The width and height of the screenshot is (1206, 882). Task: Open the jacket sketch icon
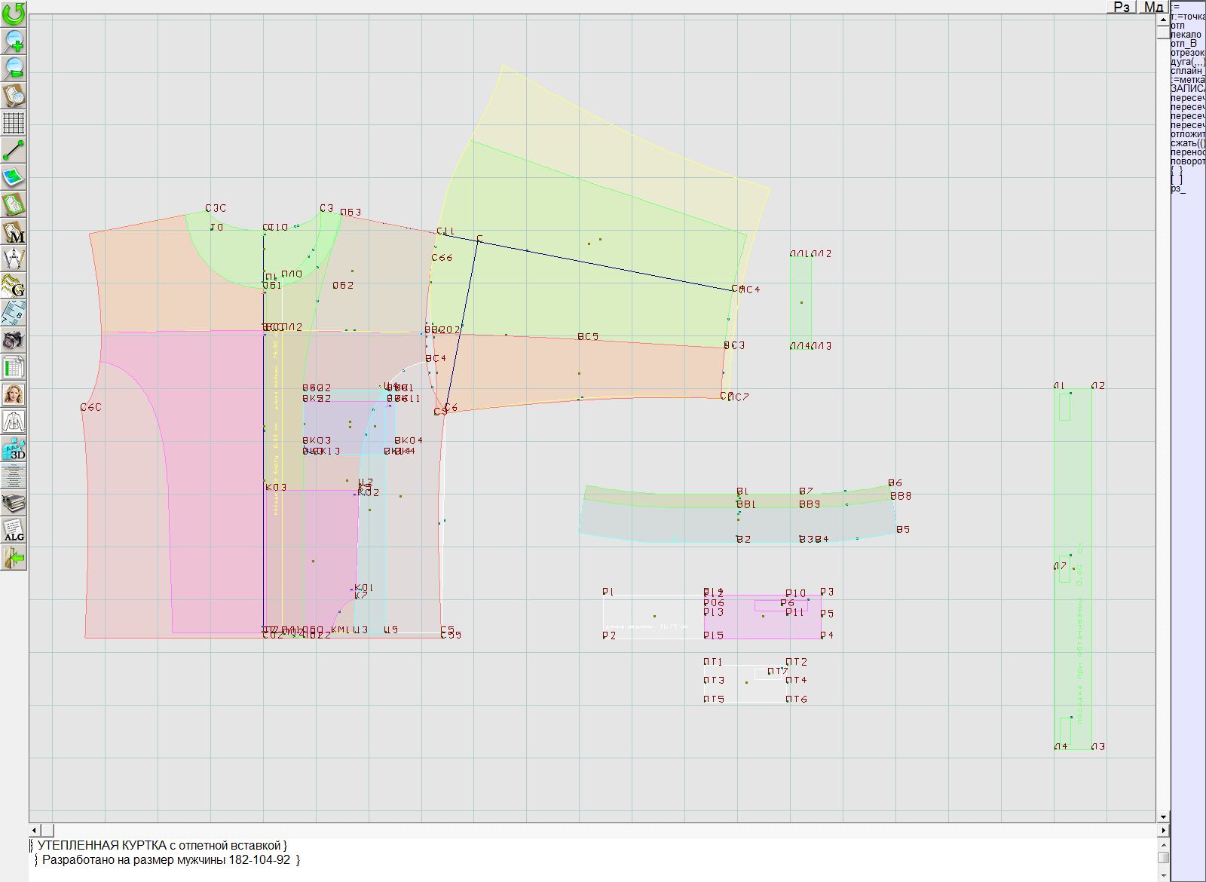click(14, 422)
